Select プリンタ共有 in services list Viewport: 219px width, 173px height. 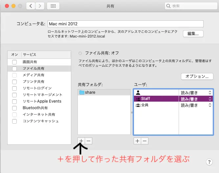point(33,82)
